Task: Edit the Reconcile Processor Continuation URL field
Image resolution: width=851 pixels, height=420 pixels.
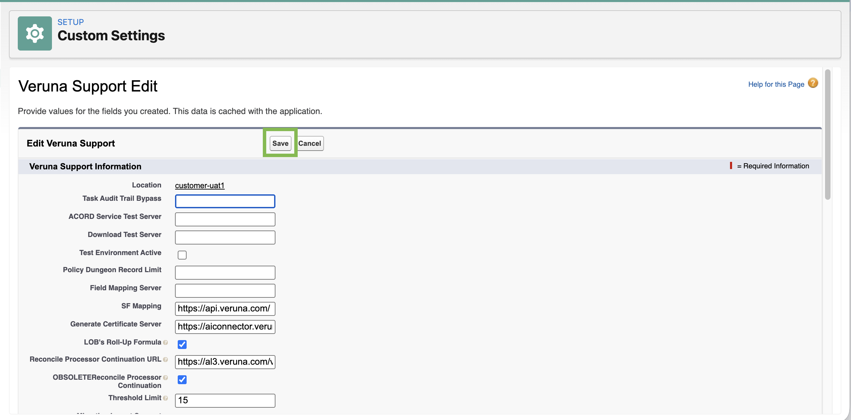Action: 225,362
